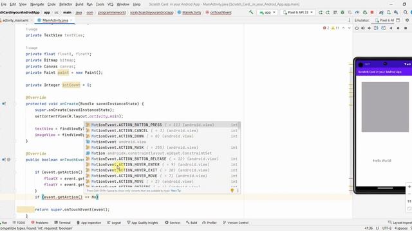The height and width of the screenshot is (231, 412).
Task: Open the app run configuration dropdown
Action: click(x=267, y=12)
